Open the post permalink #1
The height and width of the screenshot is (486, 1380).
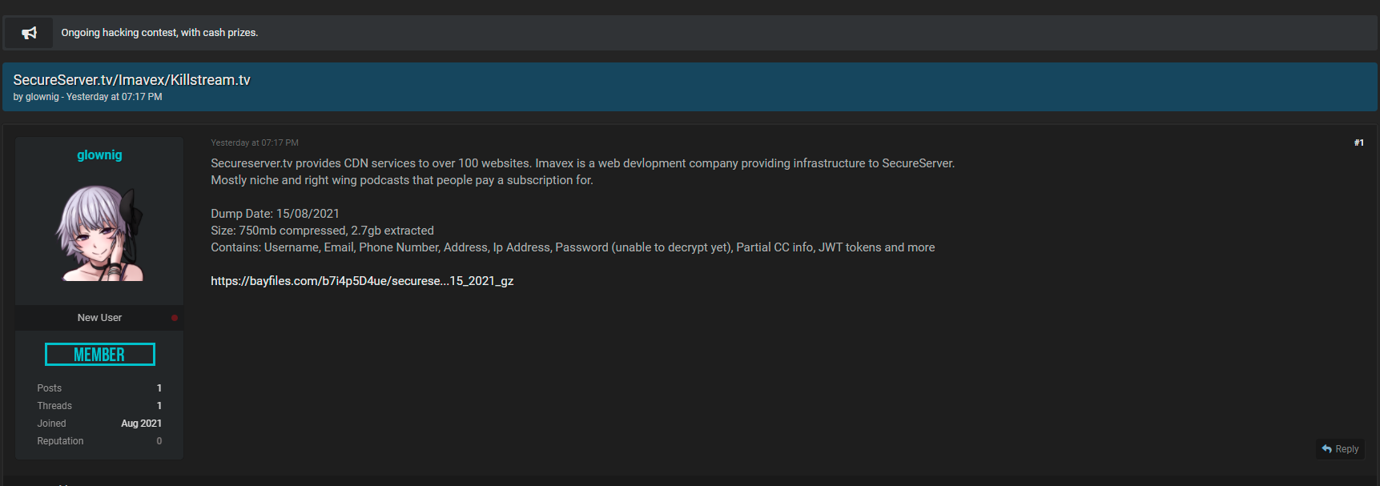(1358, 143)
